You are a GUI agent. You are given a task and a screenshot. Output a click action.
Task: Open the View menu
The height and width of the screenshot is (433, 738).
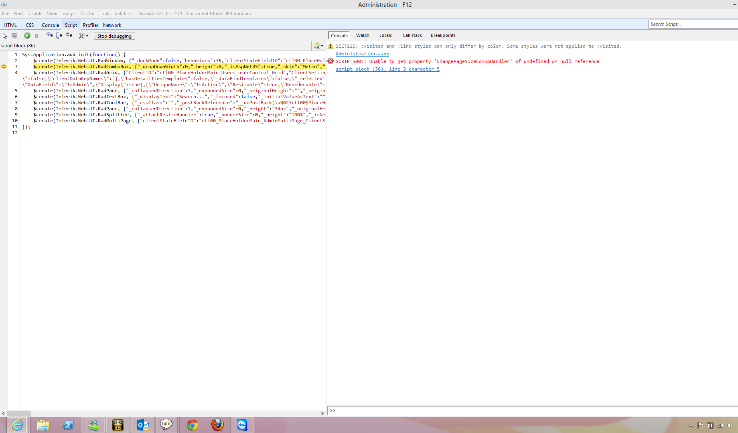52,14
